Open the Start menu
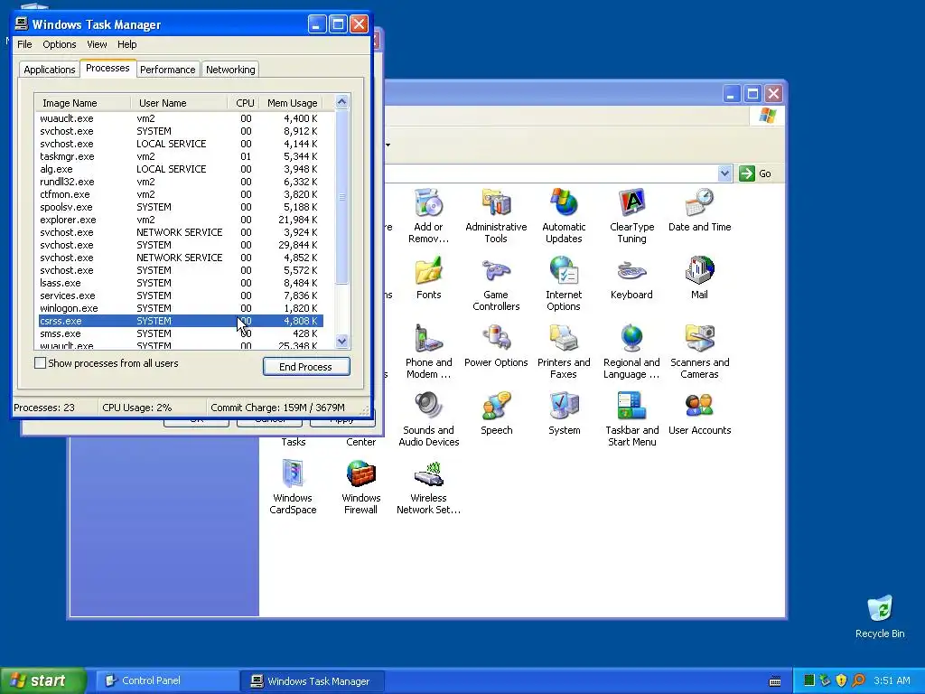Image resolution: width=925 pixels, height=694 pixels. 42,680
